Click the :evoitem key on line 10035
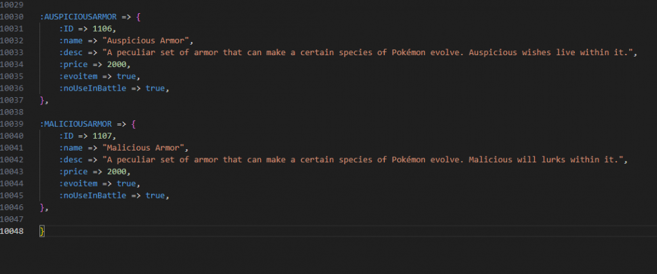The height and width of the screenshot is (274, 657). tap(78, 77)
